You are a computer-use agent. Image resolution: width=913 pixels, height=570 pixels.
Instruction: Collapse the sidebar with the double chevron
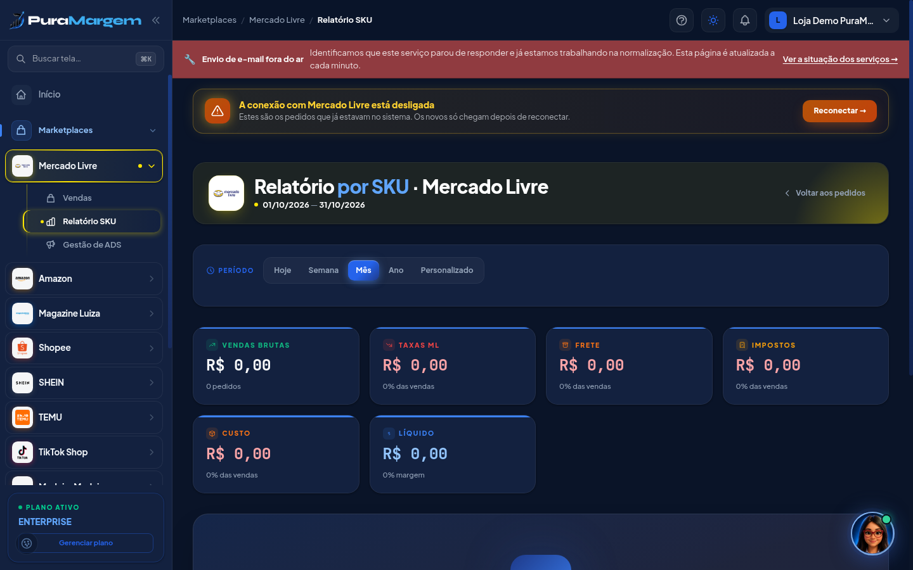coord(156,20)
